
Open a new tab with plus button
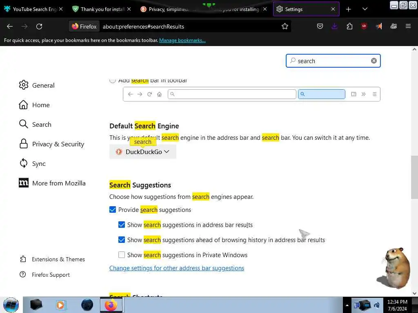(349, 9)
